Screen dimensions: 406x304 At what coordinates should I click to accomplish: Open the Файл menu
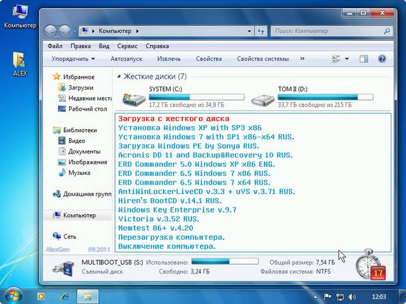[x=56, y=46]
